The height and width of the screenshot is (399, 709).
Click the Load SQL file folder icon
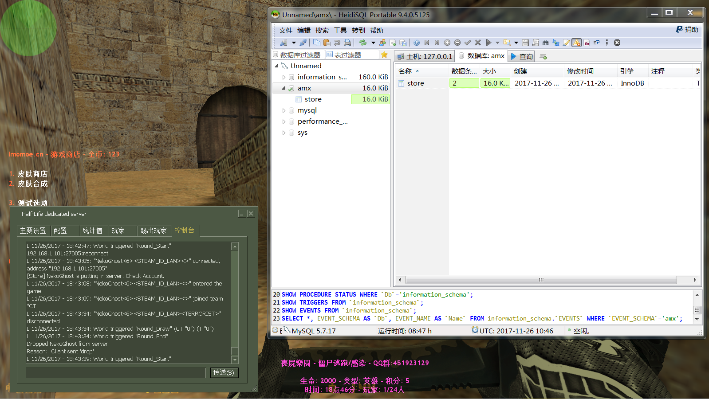(x=507, y=43)
